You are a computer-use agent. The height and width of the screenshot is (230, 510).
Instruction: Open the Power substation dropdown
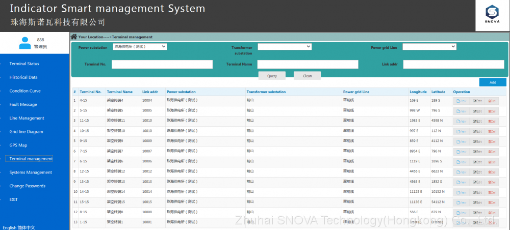[x=140, y=46]
